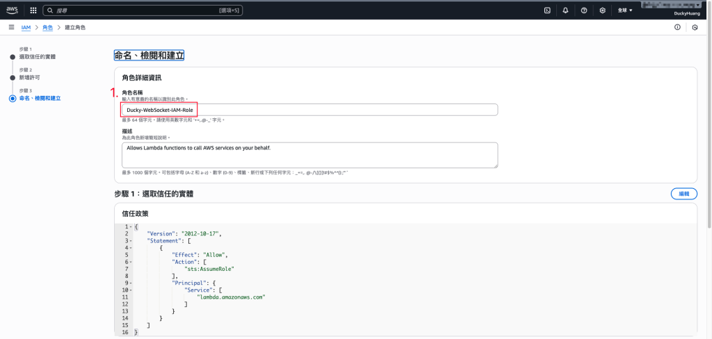The image size is (712, 339).
Task: Toggle the hamburger side navigation menu
Action: coord(11,27)
